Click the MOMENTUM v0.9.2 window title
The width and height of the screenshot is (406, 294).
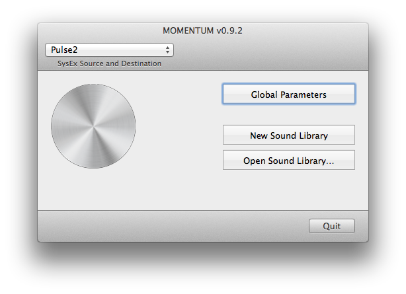click(x=202, y=30)
